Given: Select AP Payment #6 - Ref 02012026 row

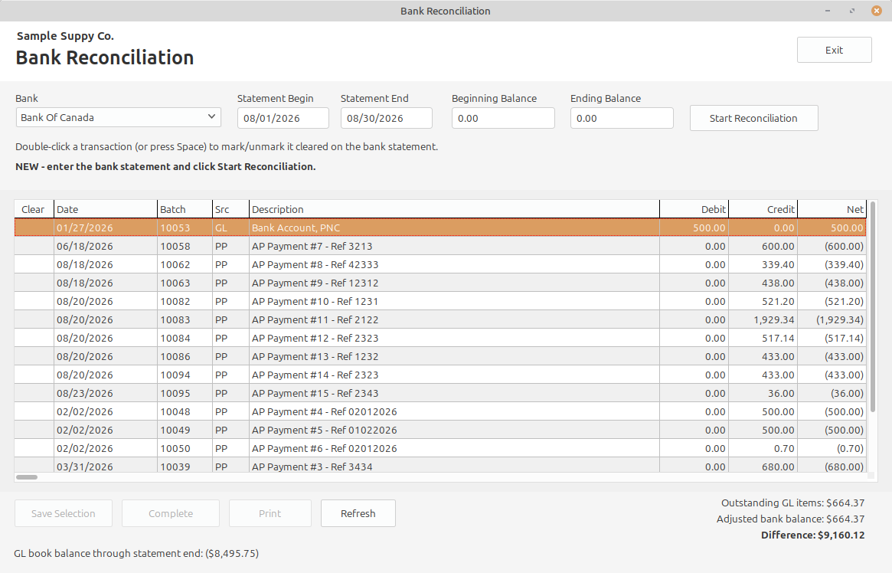Looking at the screenshot, I should coord(440,448).
